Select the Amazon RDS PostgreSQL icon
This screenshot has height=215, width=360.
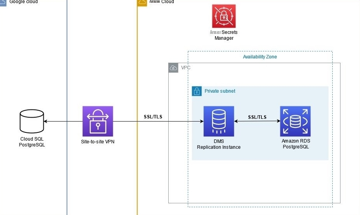point(295,121)
